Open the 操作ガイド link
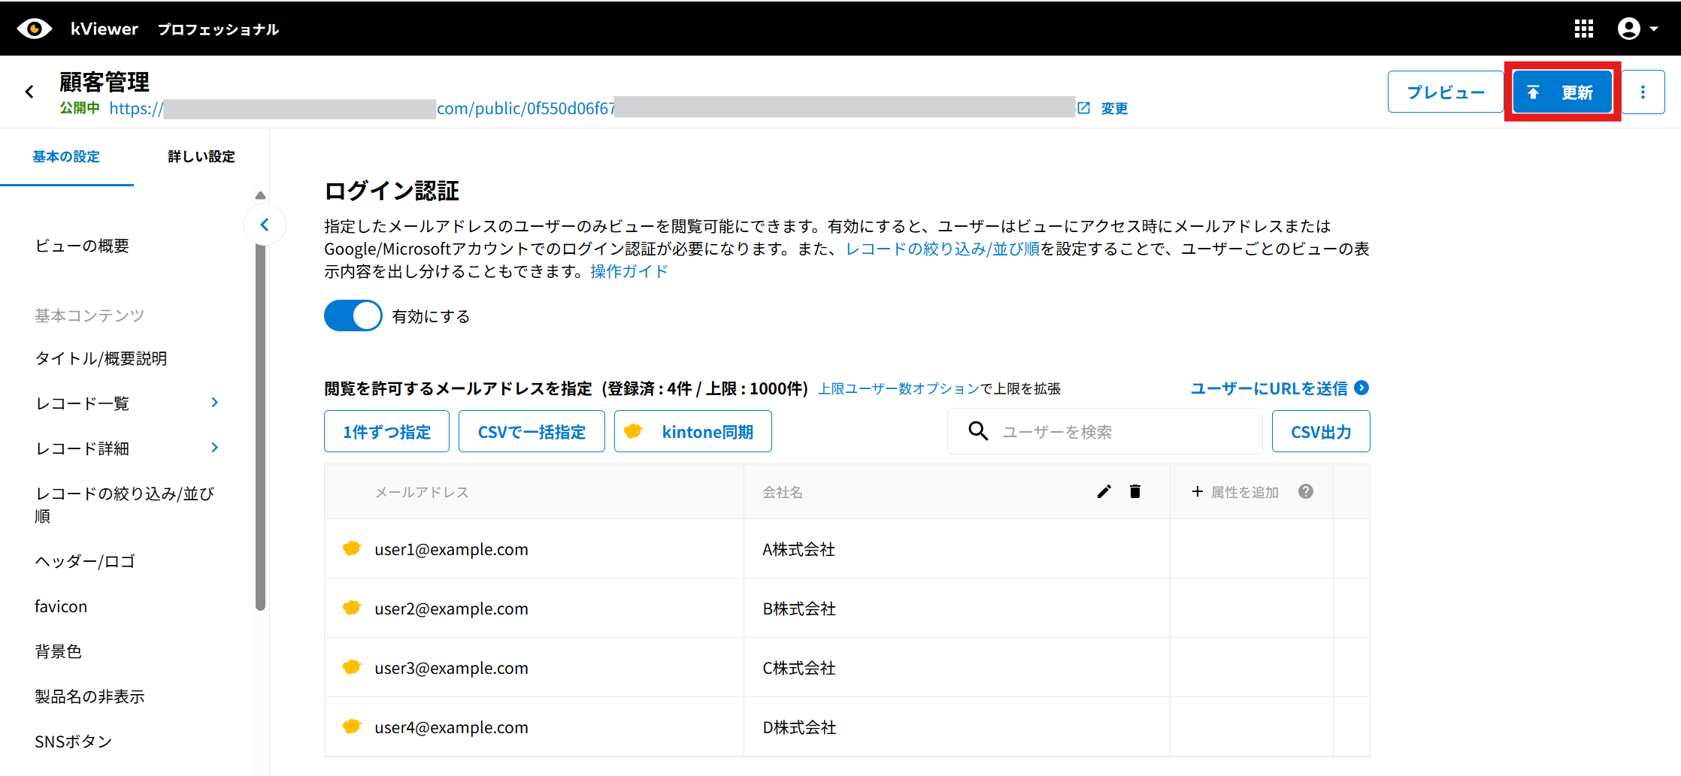This screenshot has height=776, width=1681. click(x=628, y=271)
